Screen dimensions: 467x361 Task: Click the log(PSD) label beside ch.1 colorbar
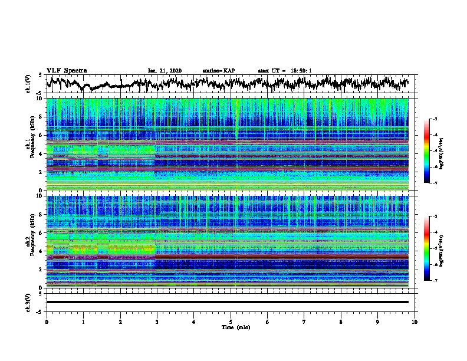(x=442, y=154)
